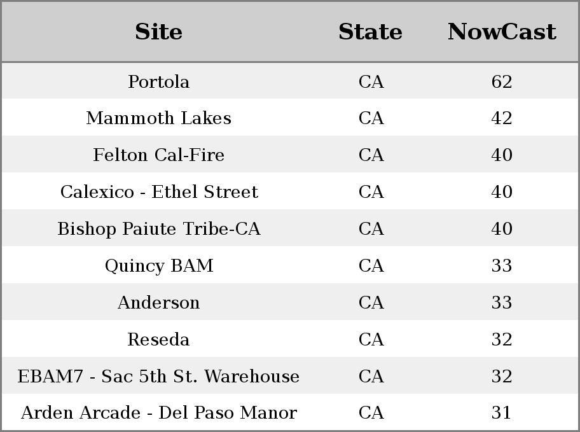Select the Reseda site name
The image size is (580, 432).
pos(159,339)
